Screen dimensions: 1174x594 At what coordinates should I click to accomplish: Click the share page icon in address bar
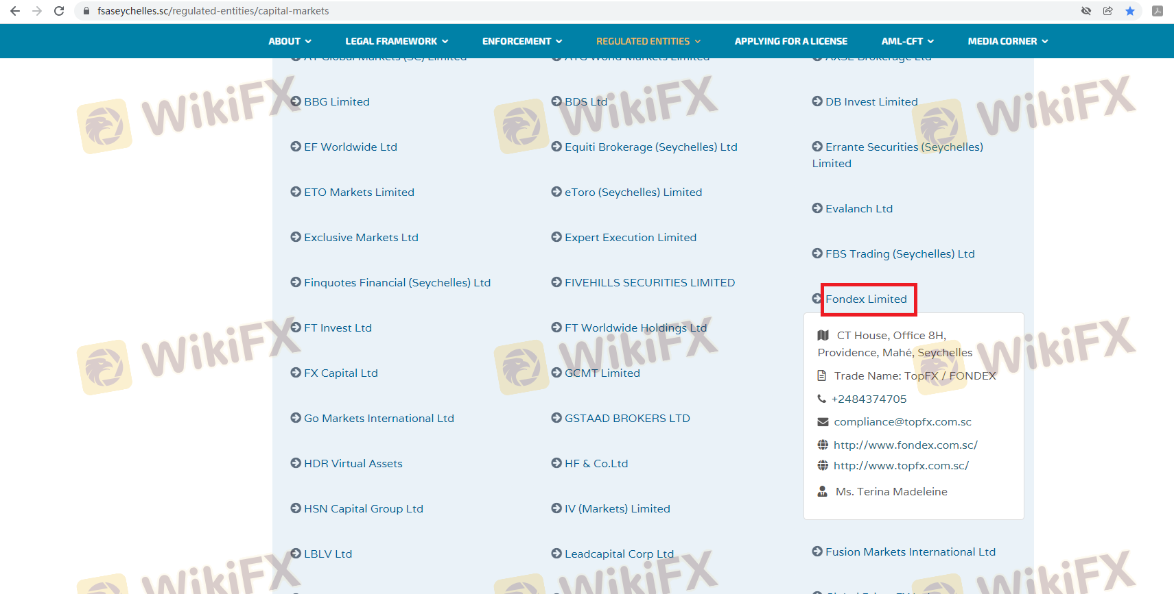[1107, 11]
